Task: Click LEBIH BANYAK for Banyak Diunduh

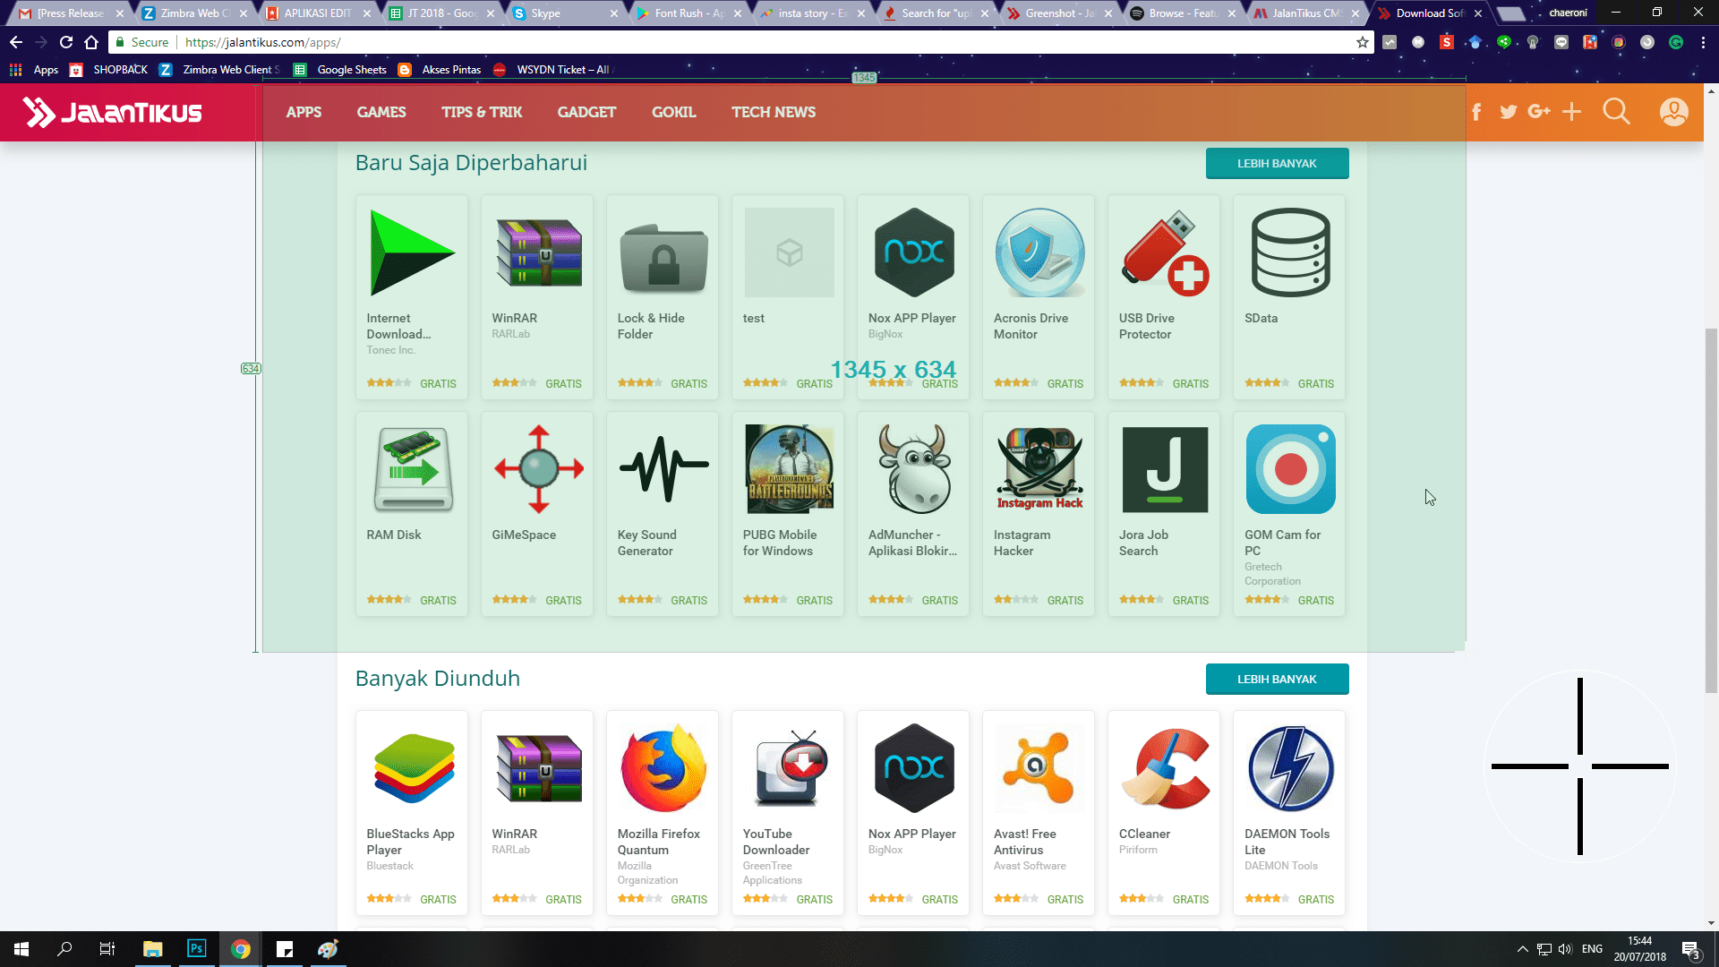Action: pos(1277,679)
